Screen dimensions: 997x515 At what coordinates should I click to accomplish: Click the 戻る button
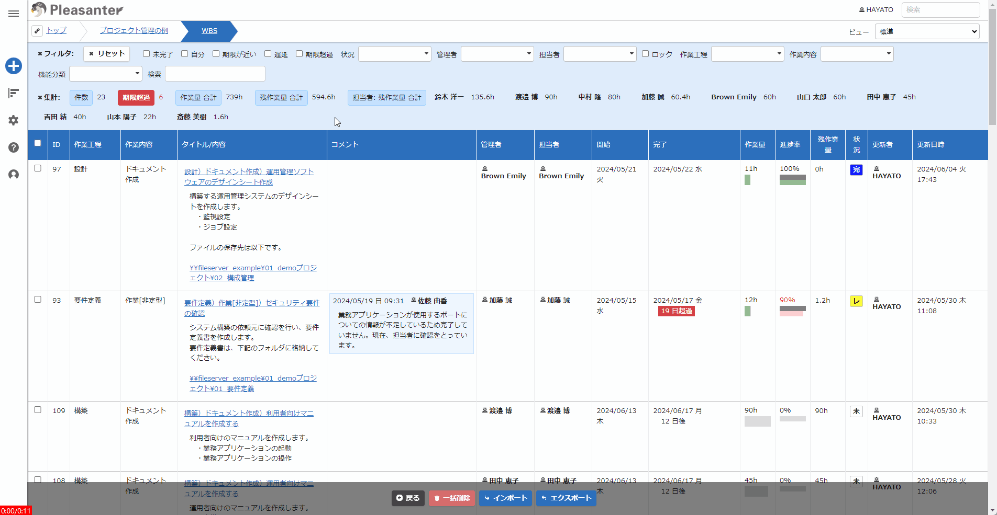[408, 498]
